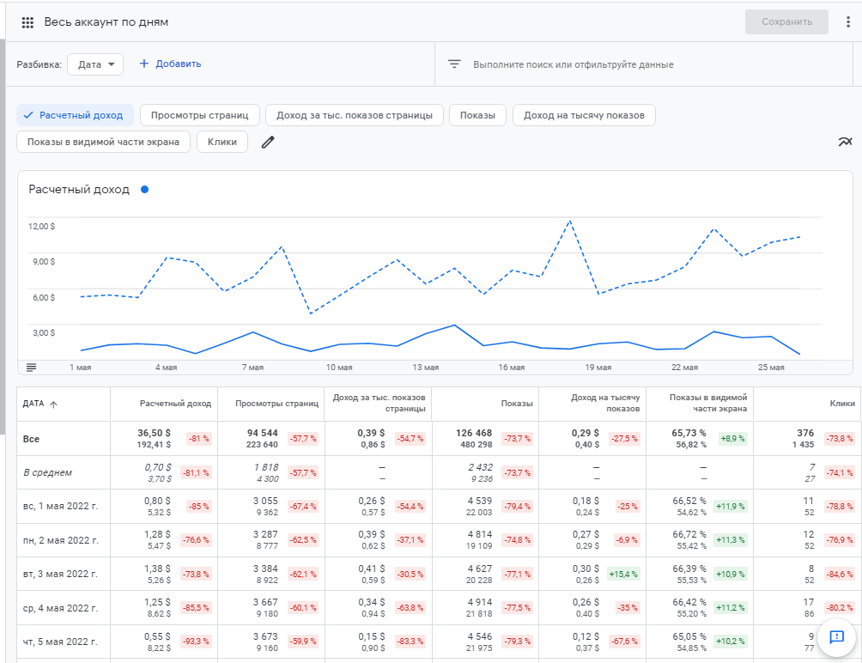
Task: Select the Доход на тысячу показов chip
Action: click(x=584, y=115)
